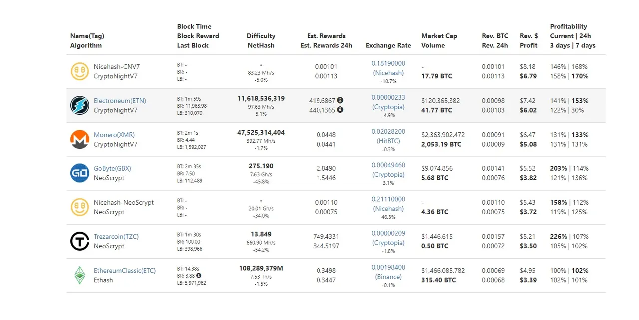The image size is (639, 320).
Task: Click info icon next to 419.6867 reward
Action: click(x=340, y=100)
